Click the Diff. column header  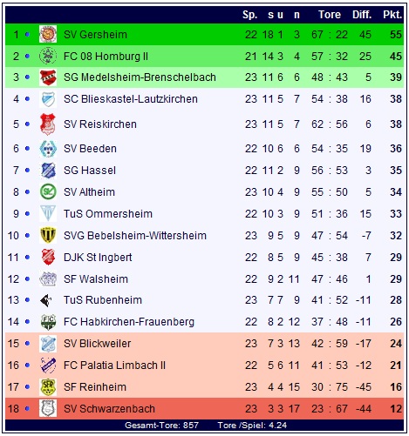click(362, 15)
